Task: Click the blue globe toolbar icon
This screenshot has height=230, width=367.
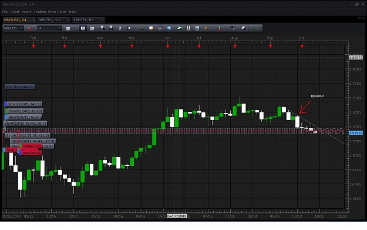Action: [x=169, y=28]
